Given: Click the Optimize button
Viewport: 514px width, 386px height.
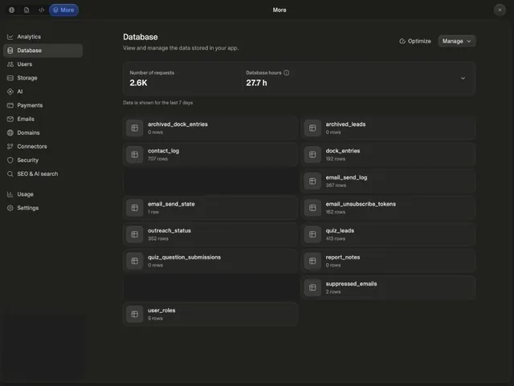Looking at the screenshot, I should point(415,41).
